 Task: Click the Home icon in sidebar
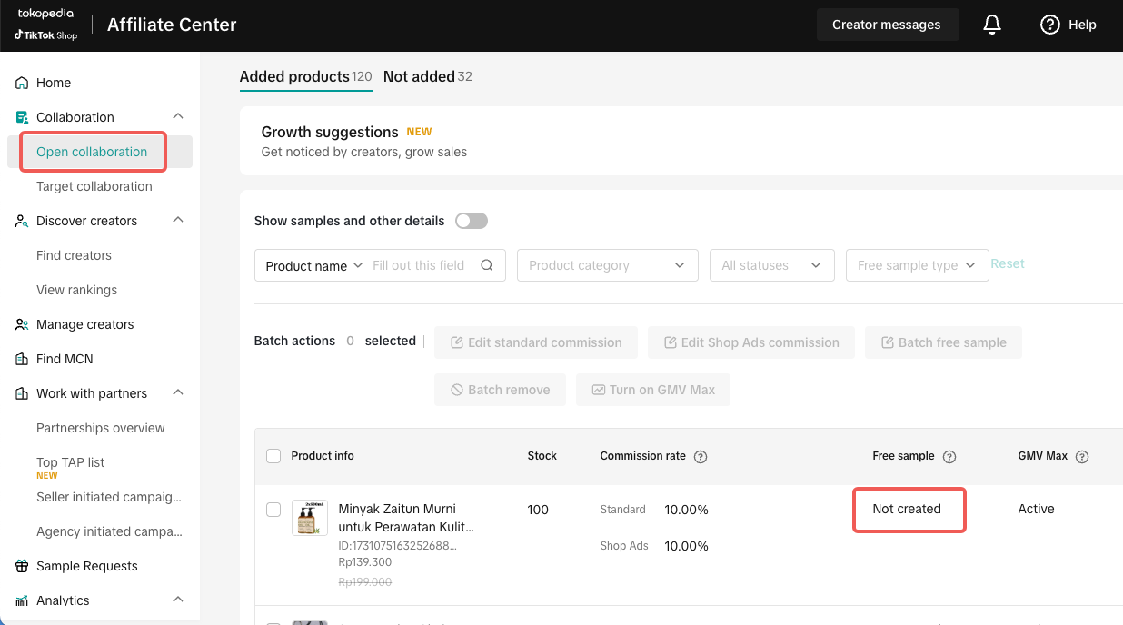[22, 83]
